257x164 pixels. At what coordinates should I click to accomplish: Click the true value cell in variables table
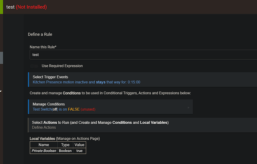79,151
